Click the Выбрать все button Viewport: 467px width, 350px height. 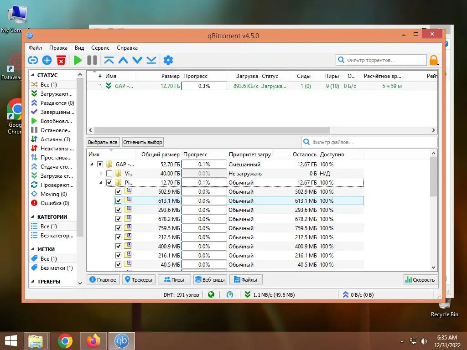[x=103, y=142]
